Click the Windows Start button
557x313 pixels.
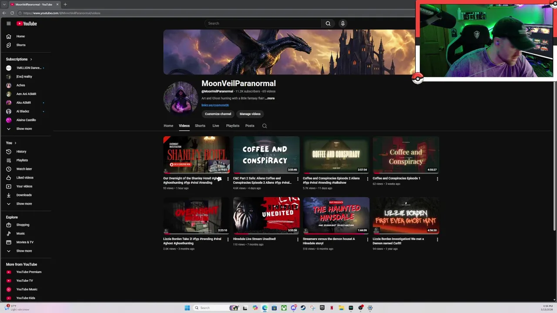click(x=187, y=308)
